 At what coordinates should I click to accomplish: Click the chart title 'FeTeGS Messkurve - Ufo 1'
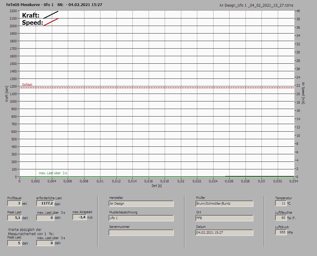pos(30,5)
